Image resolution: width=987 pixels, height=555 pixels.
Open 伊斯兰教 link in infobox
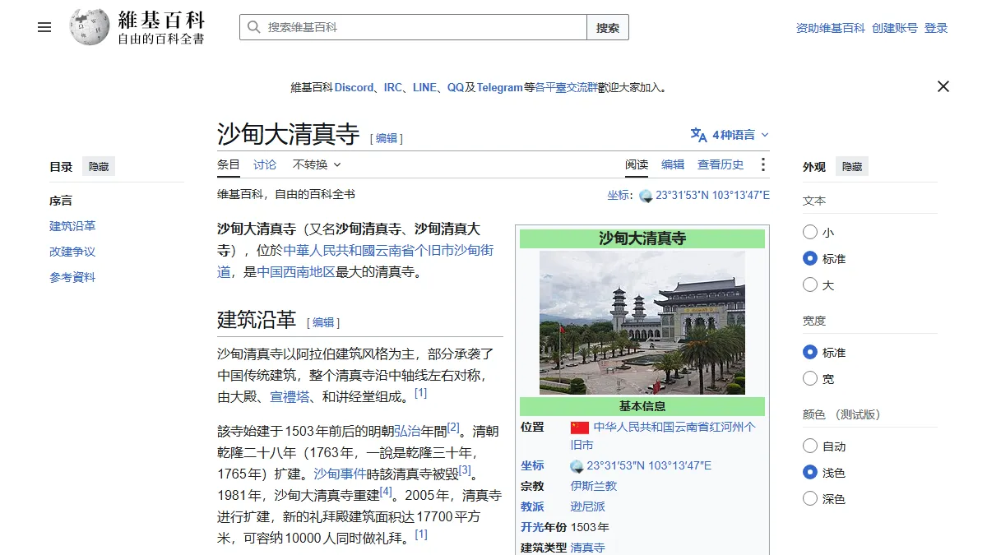pos(594,486)
